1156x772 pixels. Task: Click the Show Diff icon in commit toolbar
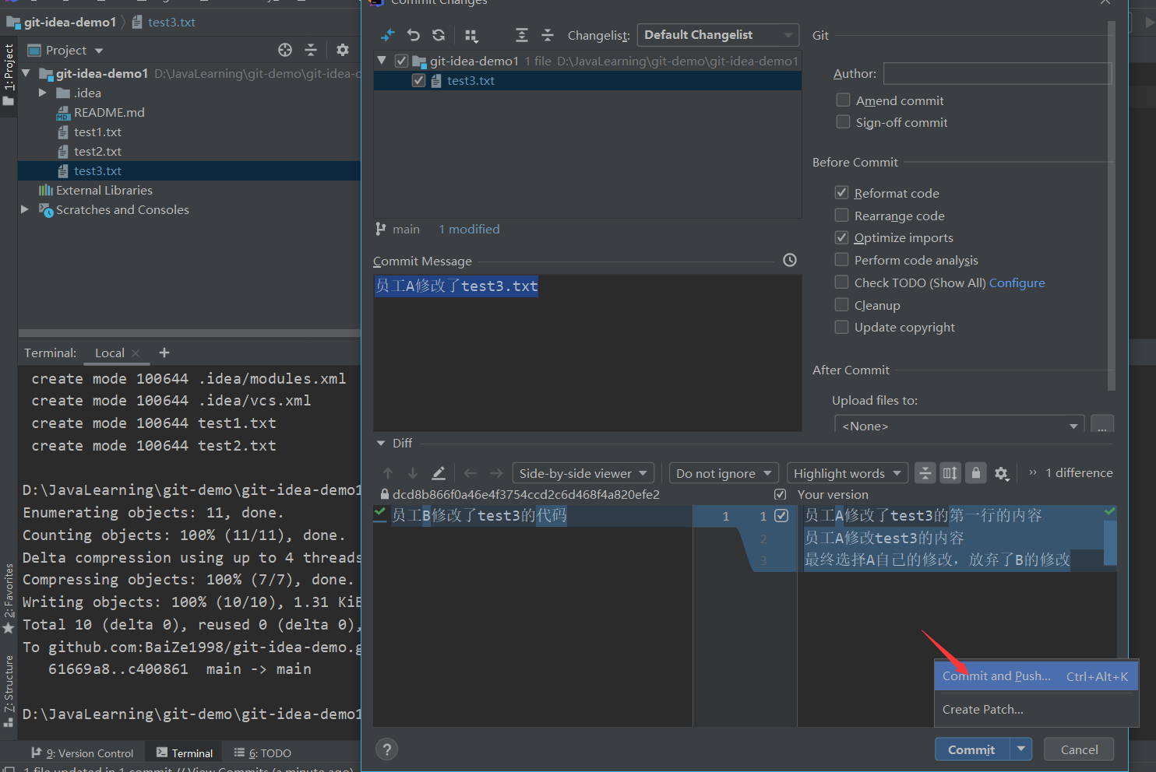coord(388,35)
